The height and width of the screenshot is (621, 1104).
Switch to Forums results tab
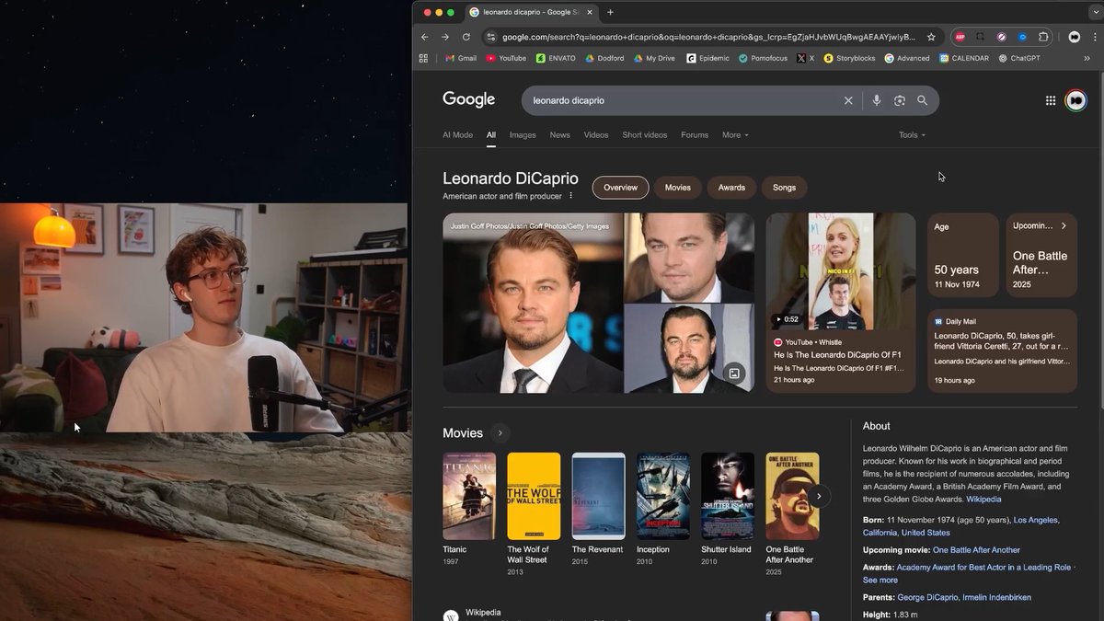click(x=695, y=135)
